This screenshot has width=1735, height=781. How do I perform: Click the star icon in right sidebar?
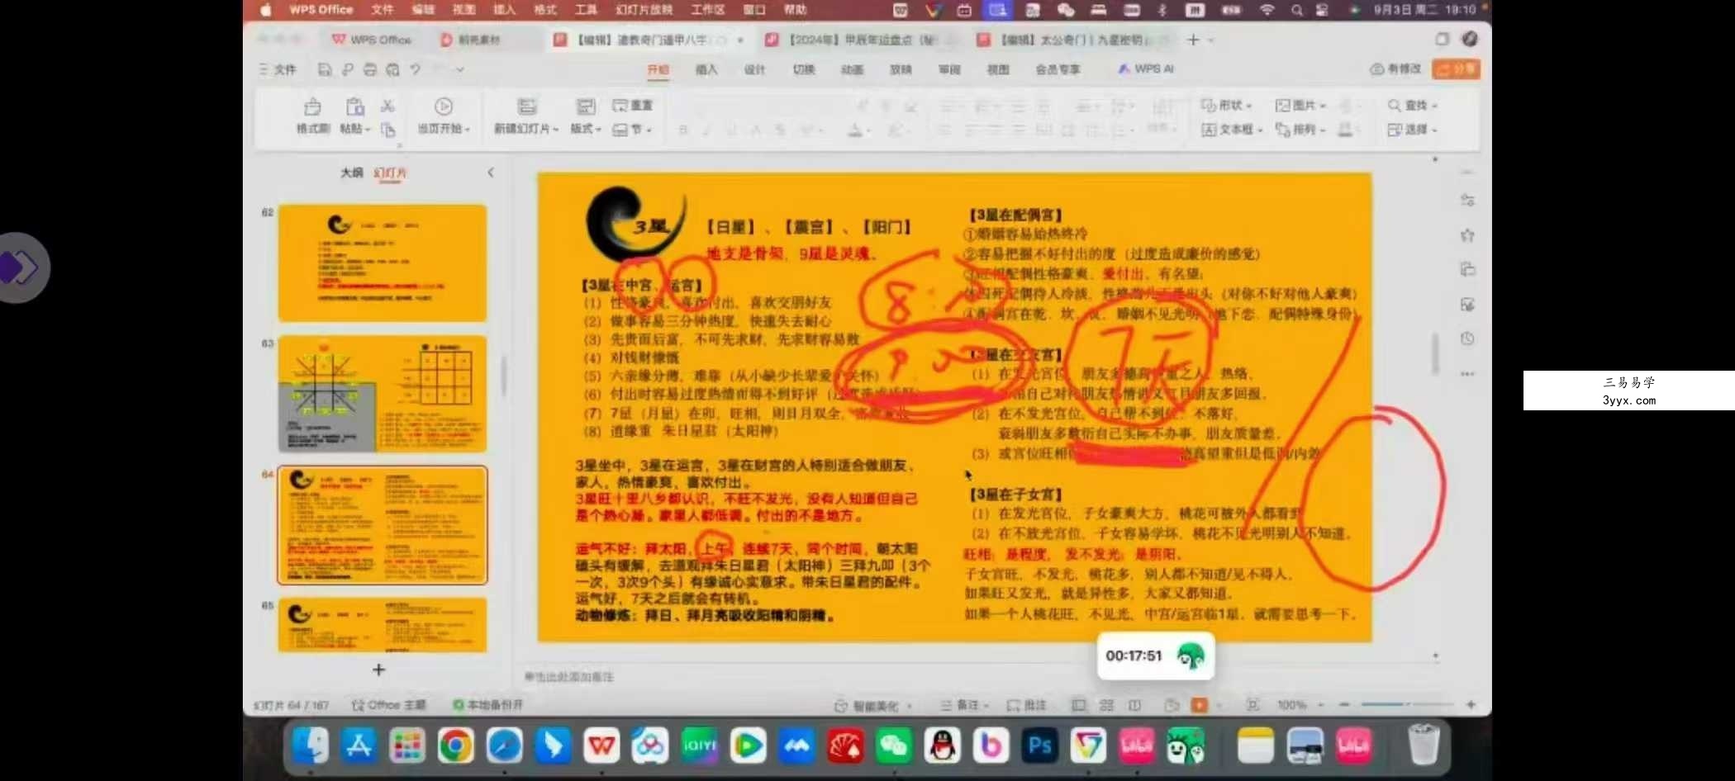click(x=1467, y=235)
